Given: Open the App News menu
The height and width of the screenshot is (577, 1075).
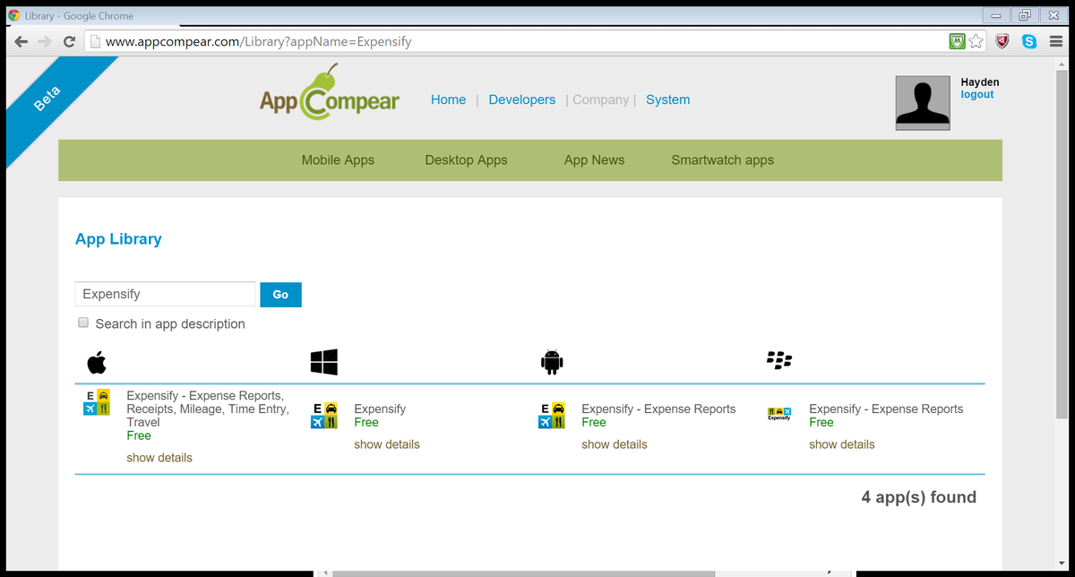Looking at the screenshot, I should (594, 160).
